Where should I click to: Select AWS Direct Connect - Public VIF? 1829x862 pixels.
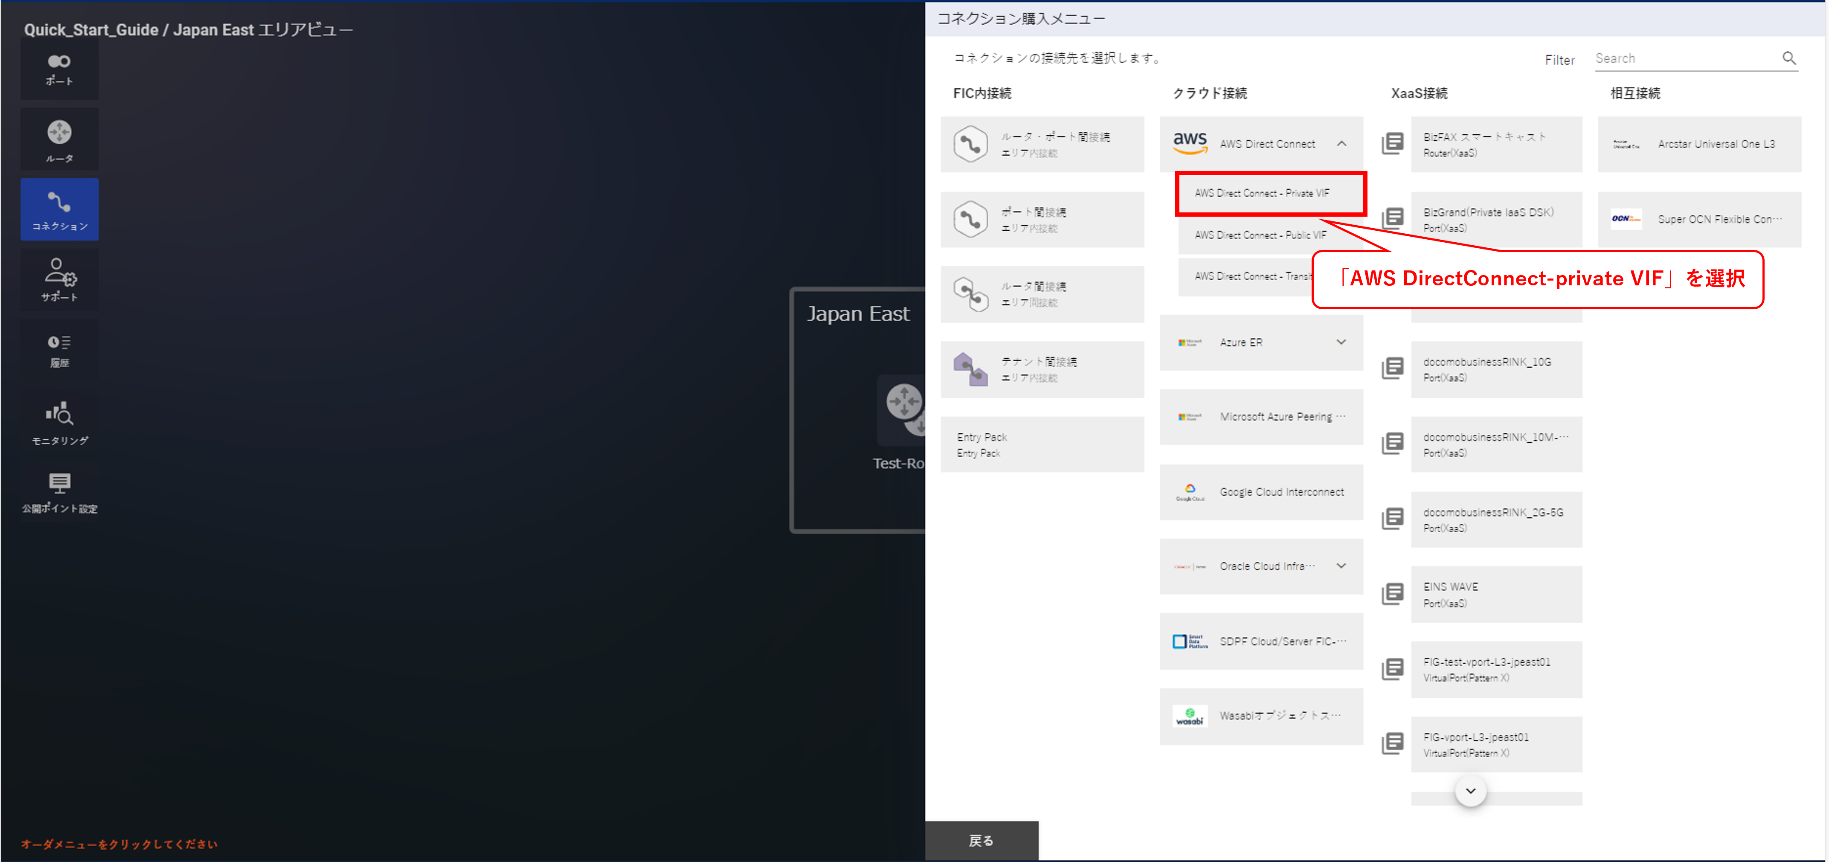pos(1260,235)
